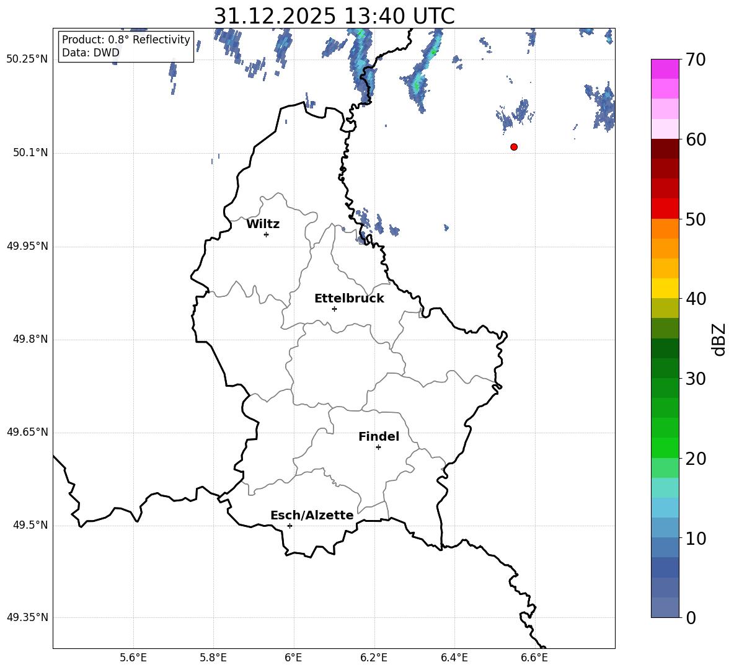Click the 70 tick label on the colorbar
Viewport: 734px width, 670px height.
point(697,60)
